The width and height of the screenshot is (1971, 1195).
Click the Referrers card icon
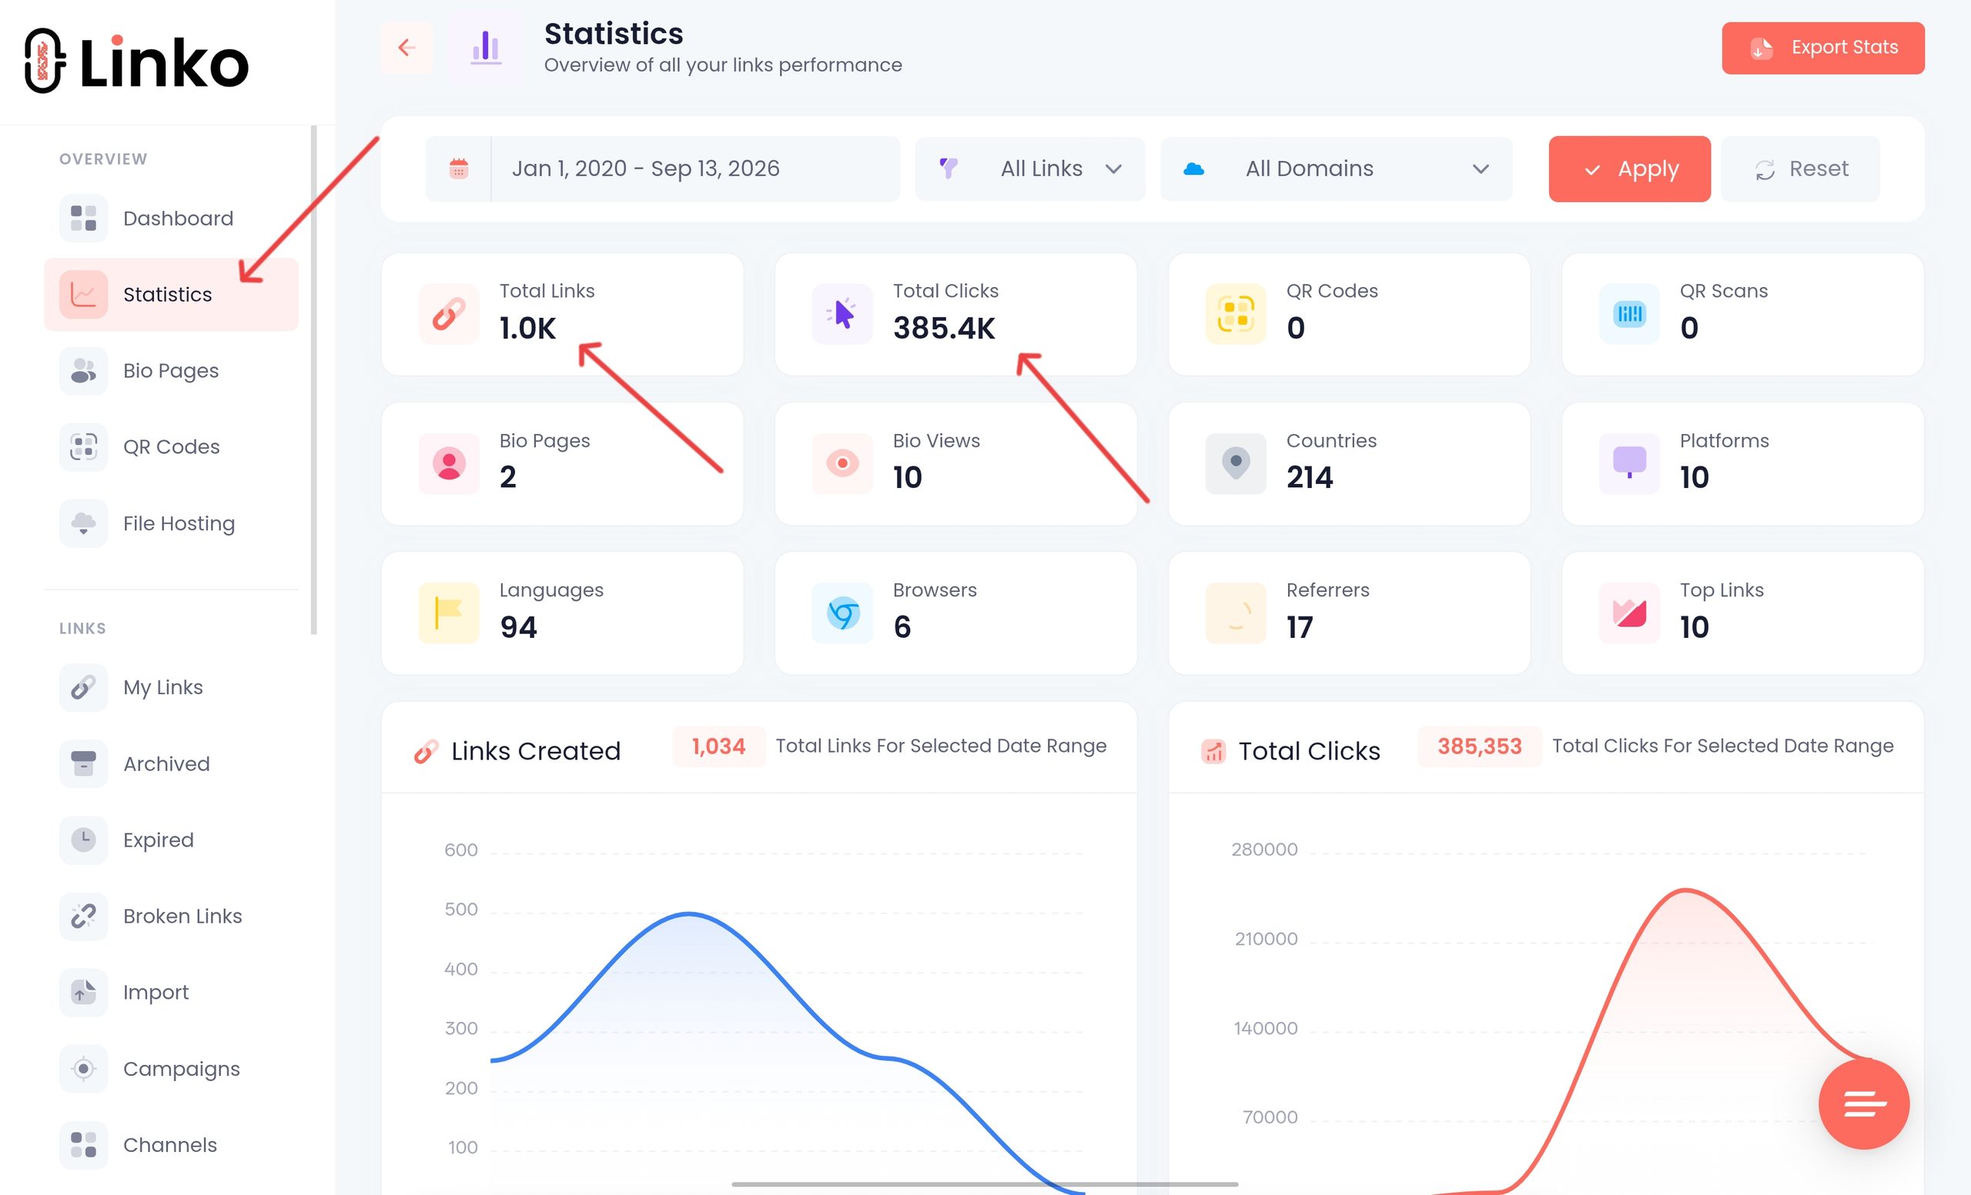pos(1236,613)
